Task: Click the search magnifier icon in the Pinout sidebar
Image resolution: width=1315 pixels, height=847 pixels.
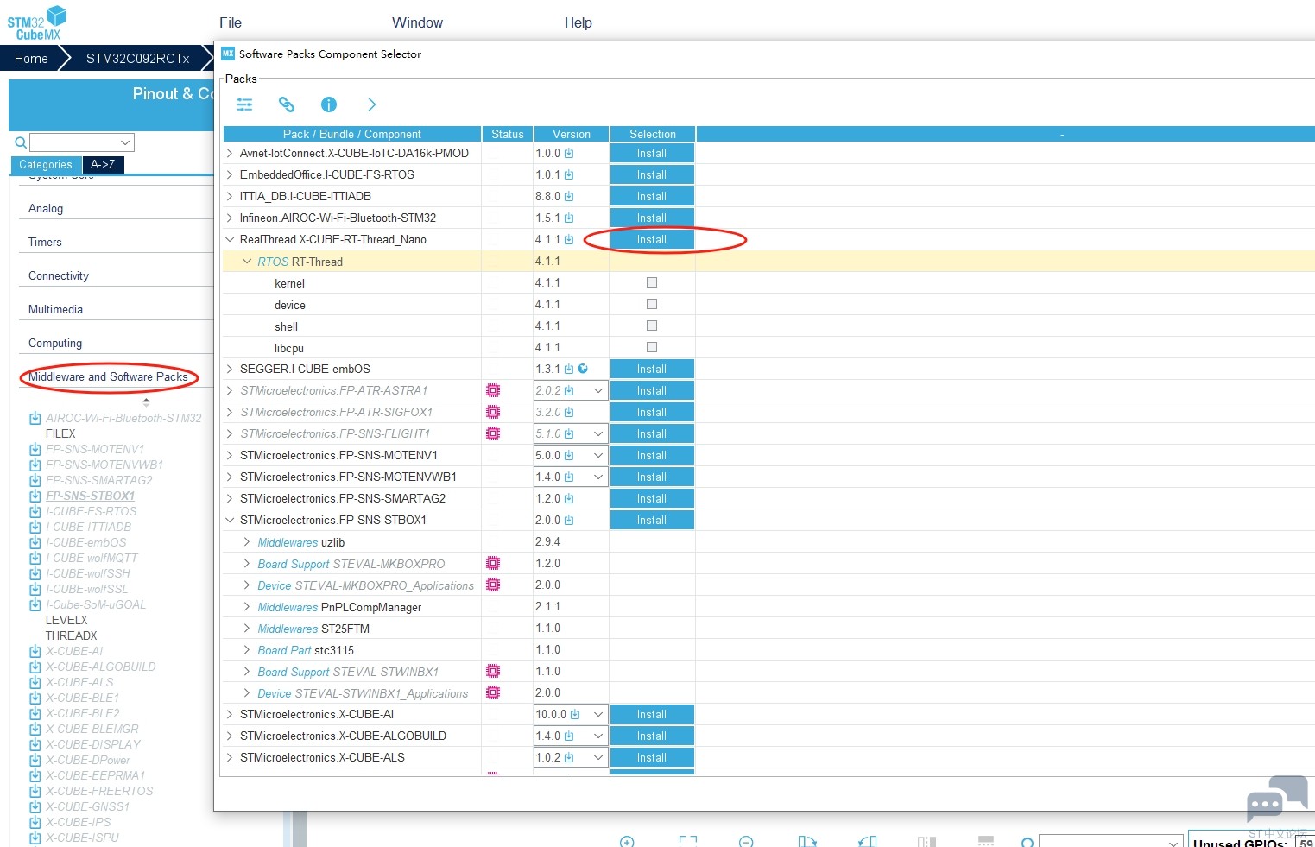Action: pyautogui.click(x=21, y=142)
